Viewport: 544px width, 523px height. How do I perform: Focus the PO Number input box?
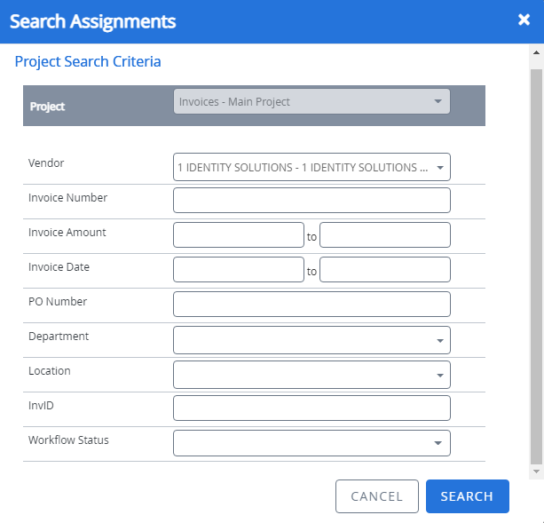[x=311, y=305]
